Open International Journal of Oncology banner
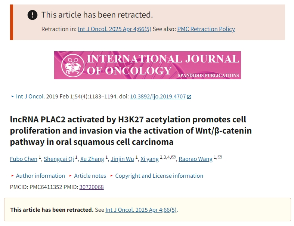The width and height of the screenshot is (294, 226). (148, 65)
